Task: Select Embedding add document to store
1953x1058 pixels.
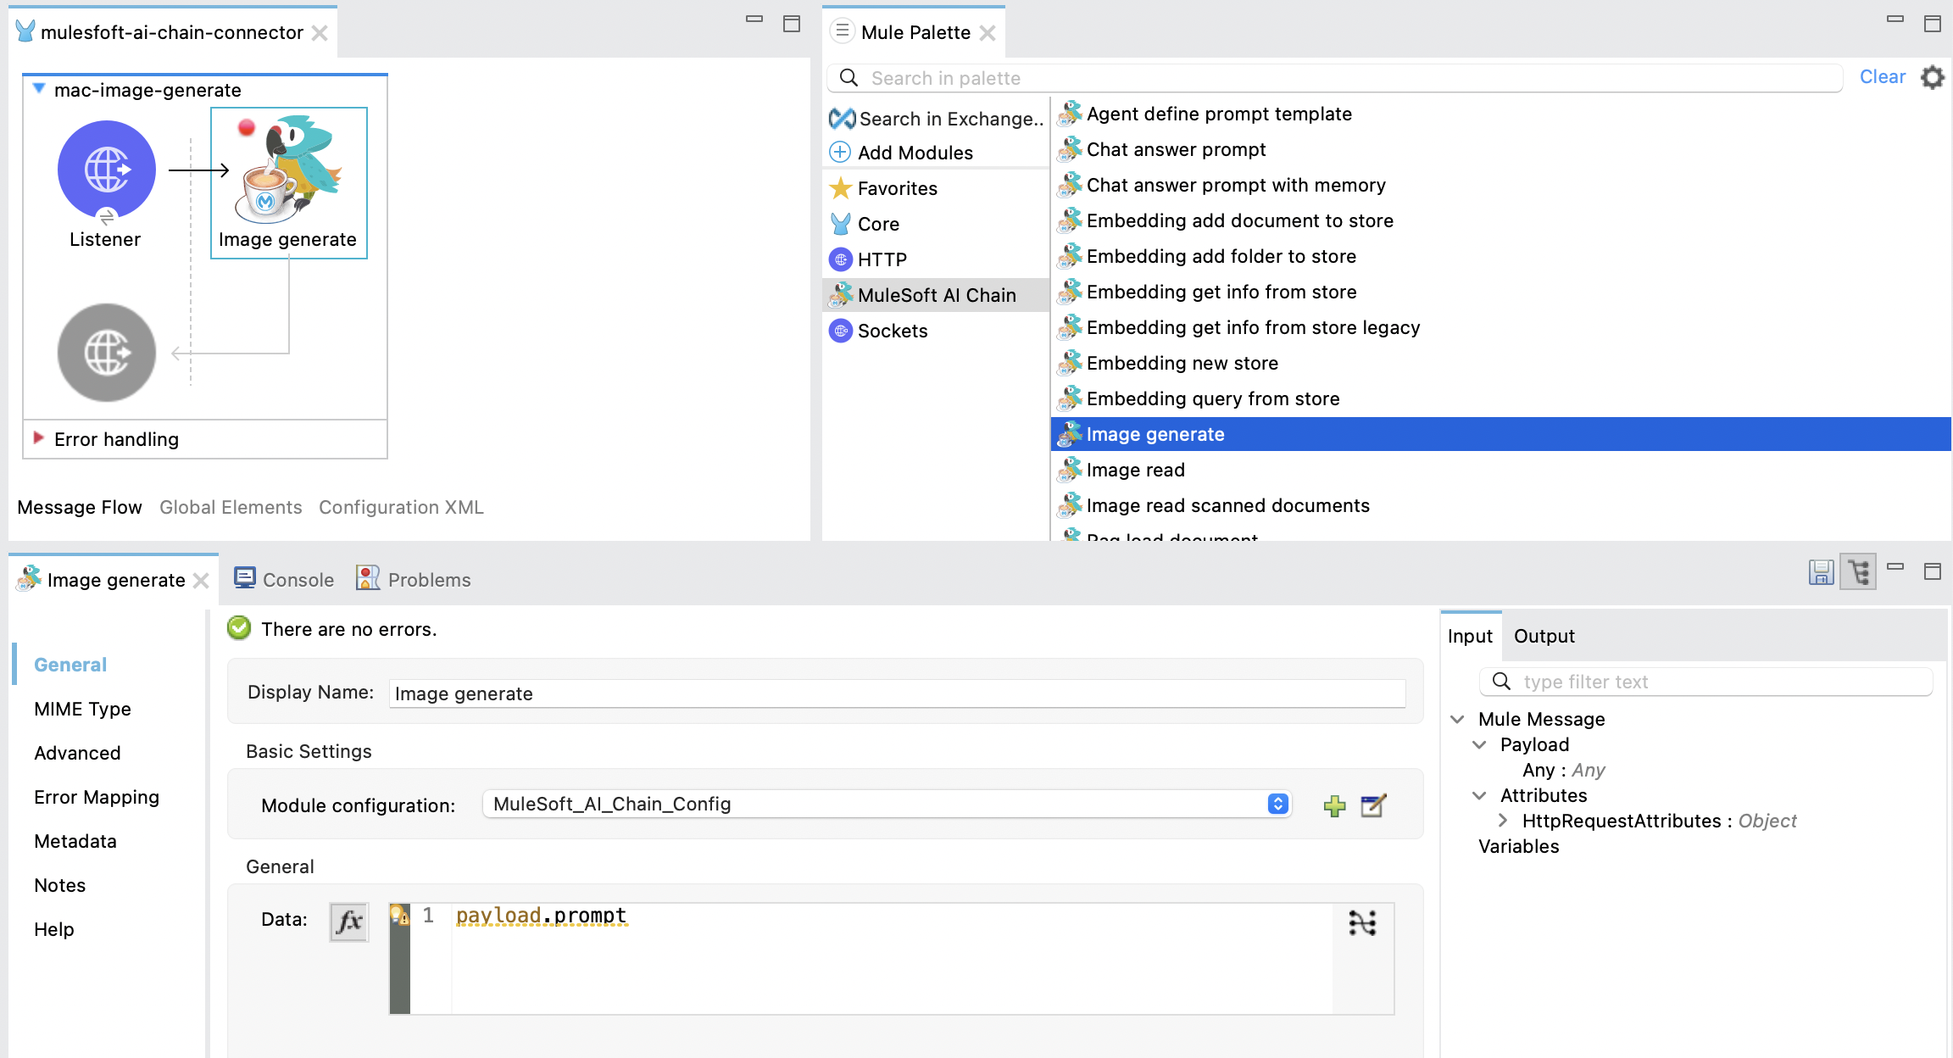Action: coord(1225,220)
